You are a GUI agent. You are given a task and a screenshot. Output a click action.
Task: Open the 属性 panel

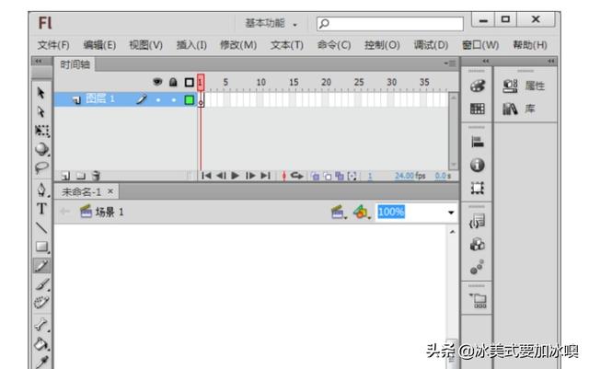pos(525,86)
